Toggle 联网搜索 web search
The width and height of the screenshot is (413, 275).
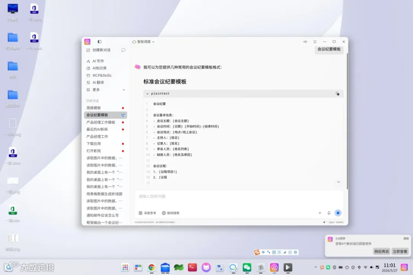171,213
